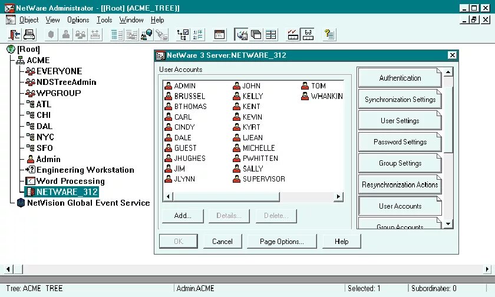Select the NETWARE_312 server object
Image resolution: width=495 pixels, height=297 pixels.
tap(67, 192)
